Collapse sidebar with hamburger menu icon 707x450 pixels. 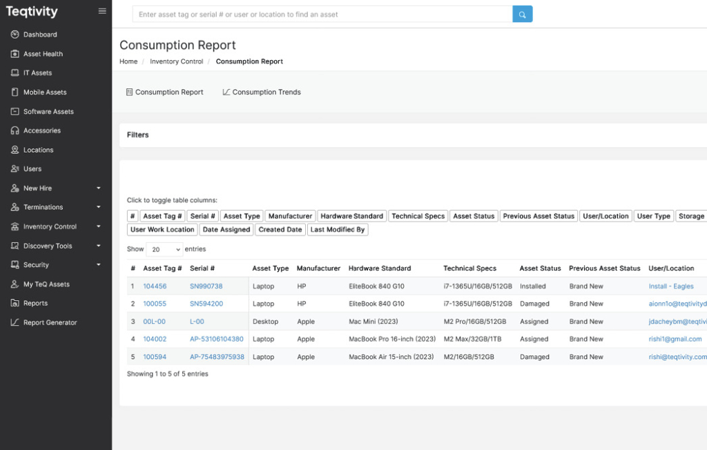click(102, 11)
